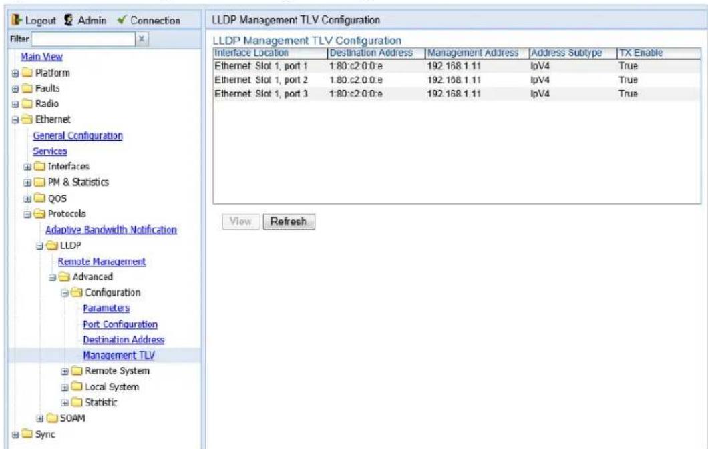The image size is (708, 449).
Task: Open General Configuration link
Action: [x=77, y=135]
